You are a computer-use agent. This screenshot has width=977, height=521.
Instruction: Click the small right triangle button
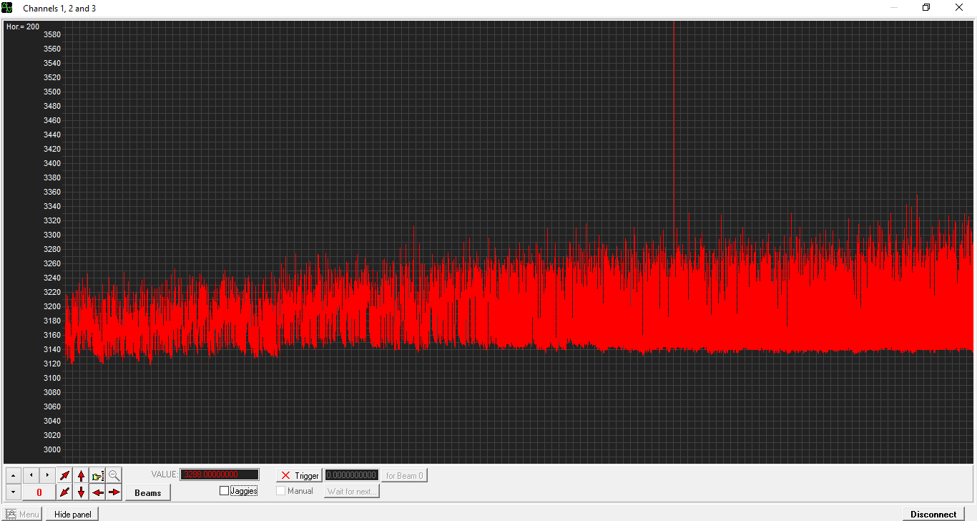click(47, 475)
